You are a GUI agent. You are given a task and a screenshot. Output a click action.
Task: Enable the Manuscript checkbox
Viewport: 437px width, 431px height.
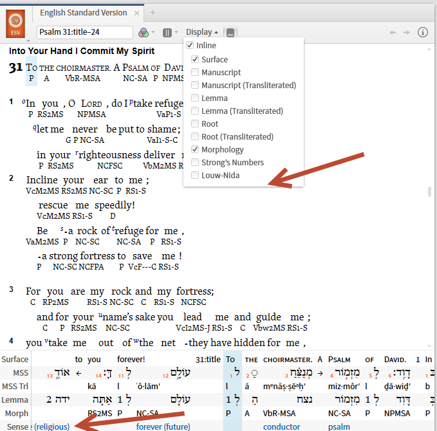(195, 72)
